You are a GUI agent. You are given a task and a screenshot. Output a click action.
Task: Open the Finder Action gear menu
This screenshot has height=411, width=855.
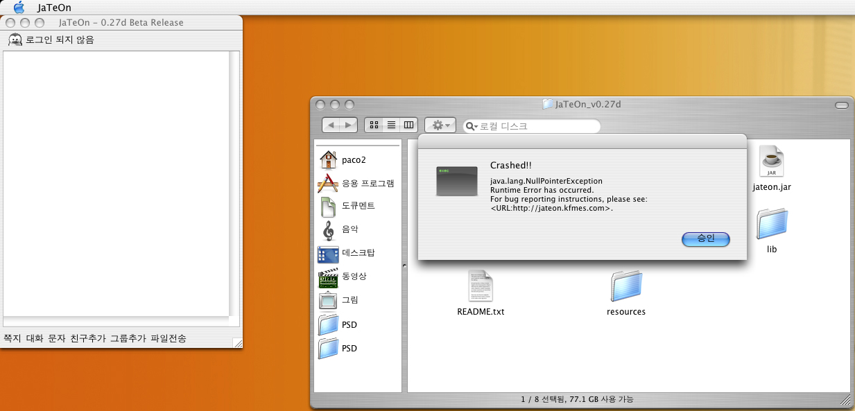click(x=440, y=125)
